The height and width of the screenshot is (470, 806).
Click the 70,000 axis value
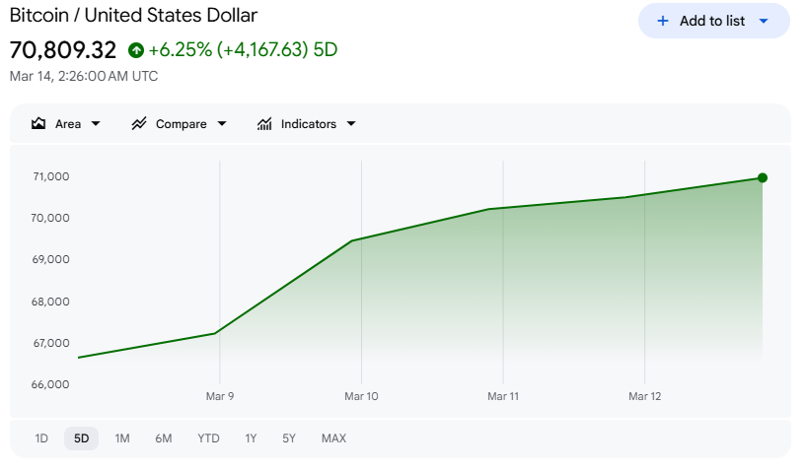50,218
